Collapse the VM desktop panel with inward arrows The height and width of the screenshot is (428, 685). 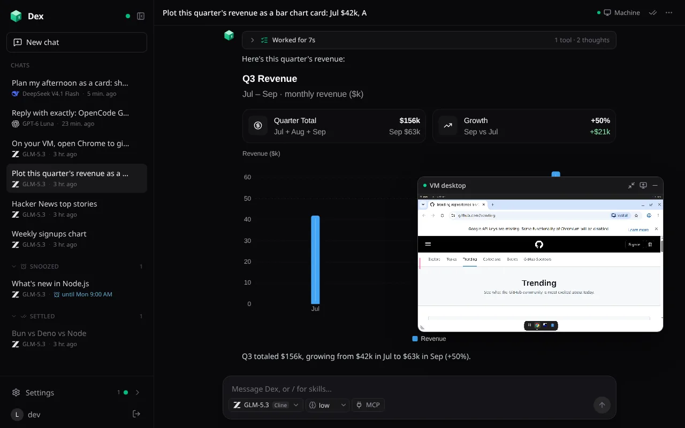coord(631,186)
